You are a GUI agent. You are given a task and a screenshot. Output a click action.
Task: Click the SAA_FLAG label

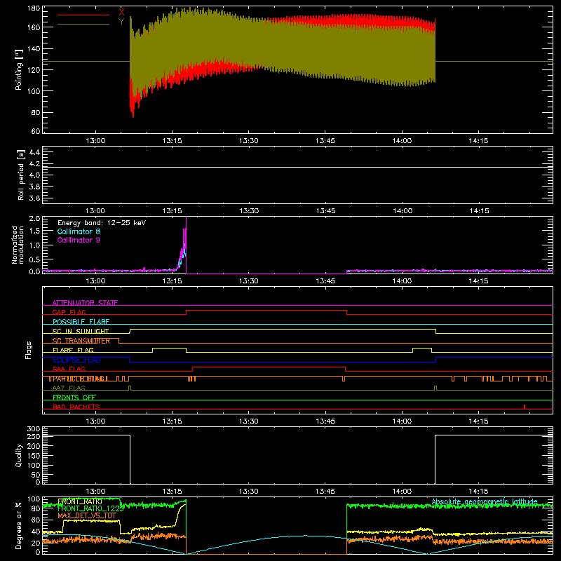69,369
